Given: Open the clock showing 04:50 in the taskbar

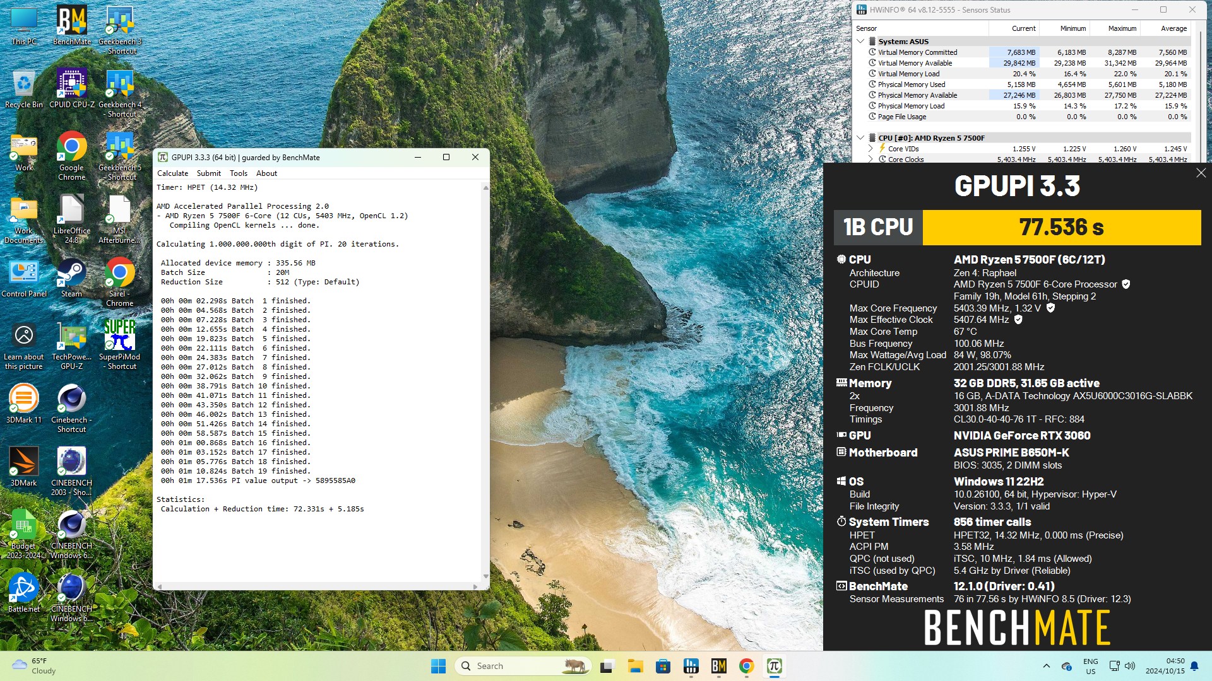Looking at the screenshot, I should coord(1165,666).
